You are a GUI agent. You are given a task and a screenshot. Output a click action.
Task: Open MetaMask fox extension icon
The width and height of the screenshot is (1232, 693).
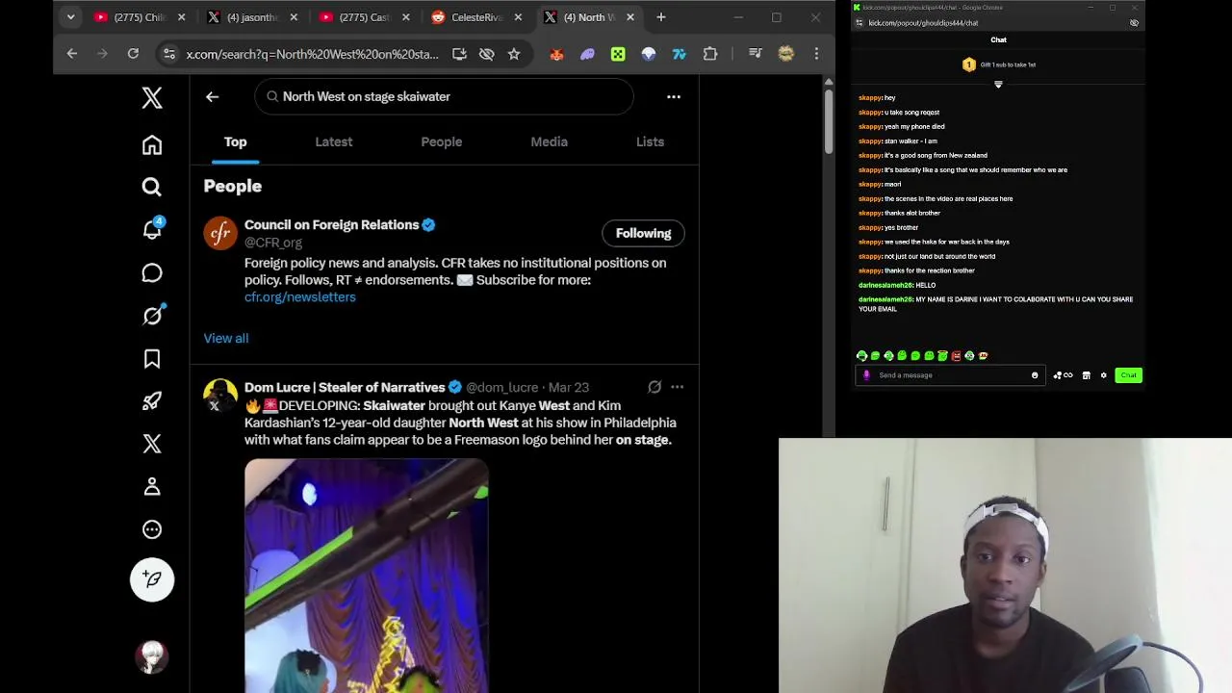point(556,55)
